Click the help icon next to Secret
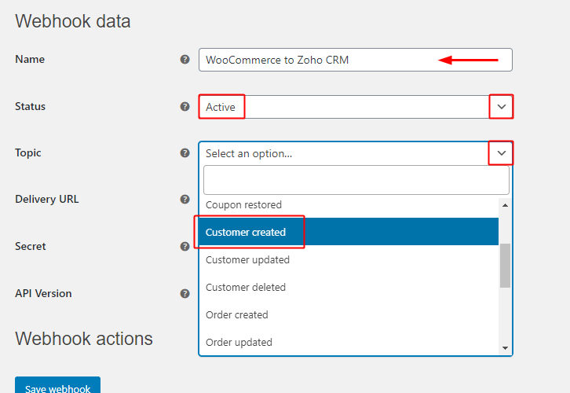This screenshot has height=393, width=570. 185,246
